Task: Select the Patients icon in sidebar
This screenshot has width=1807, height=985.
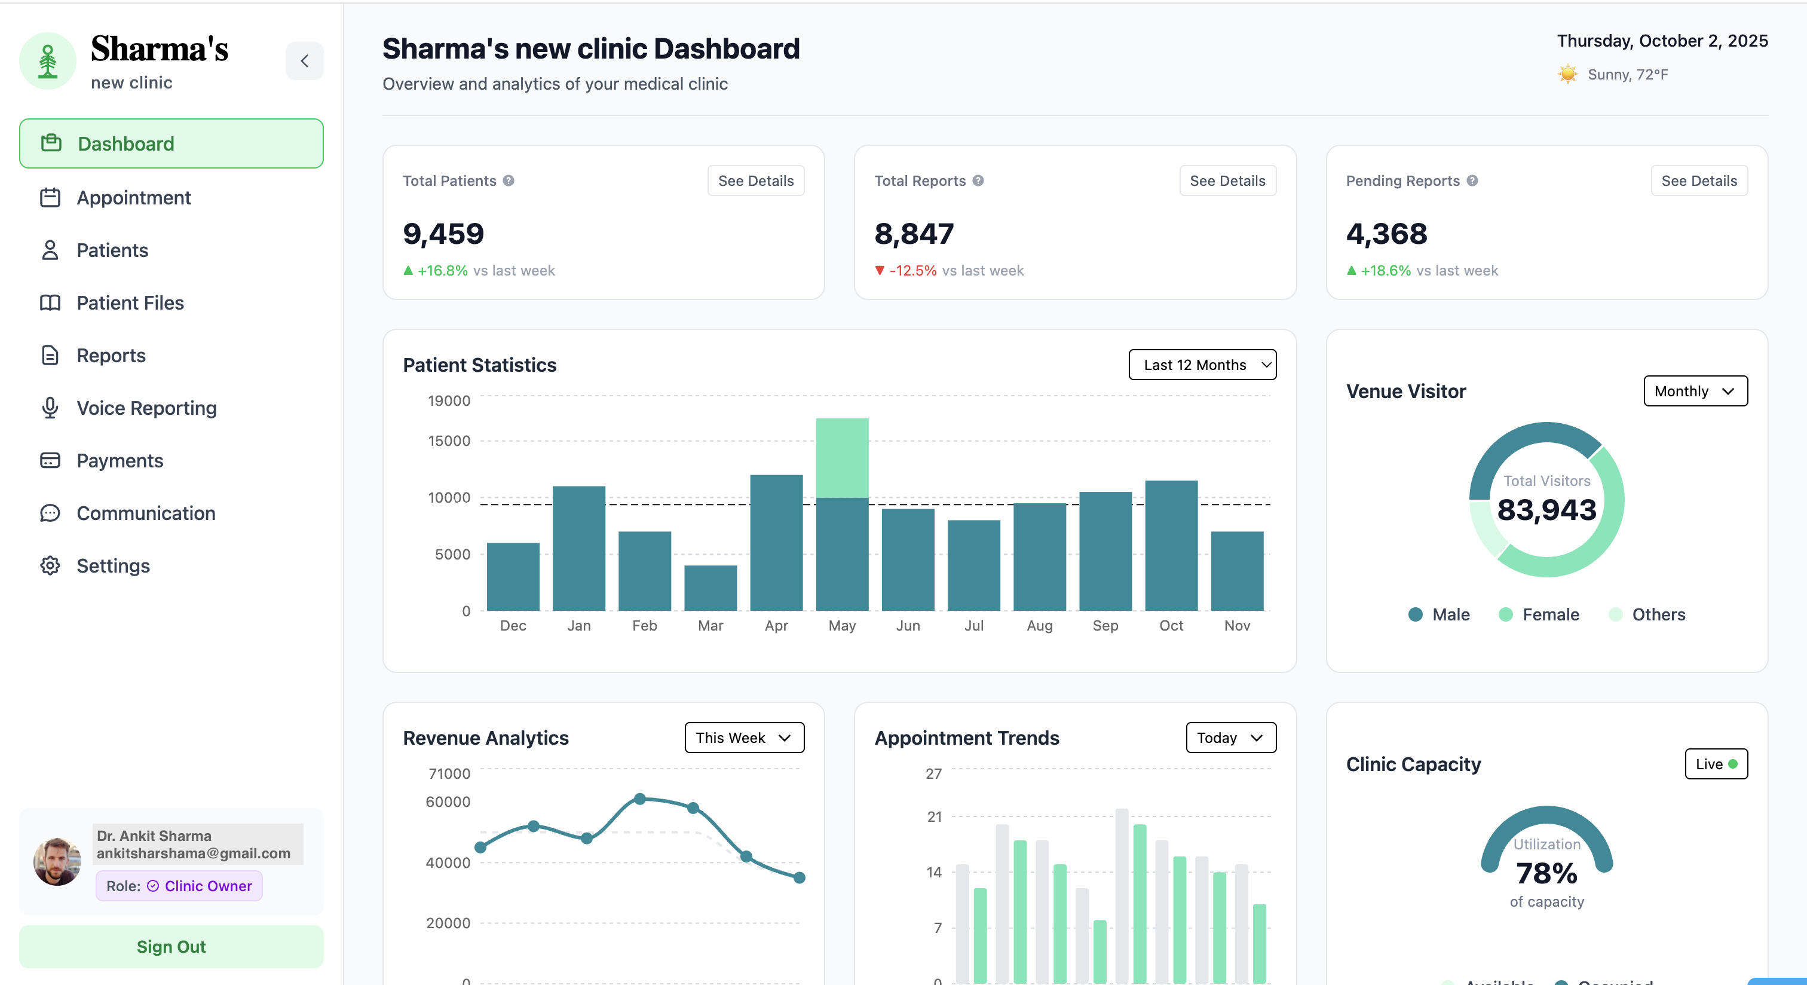Action: click(50, 250)
